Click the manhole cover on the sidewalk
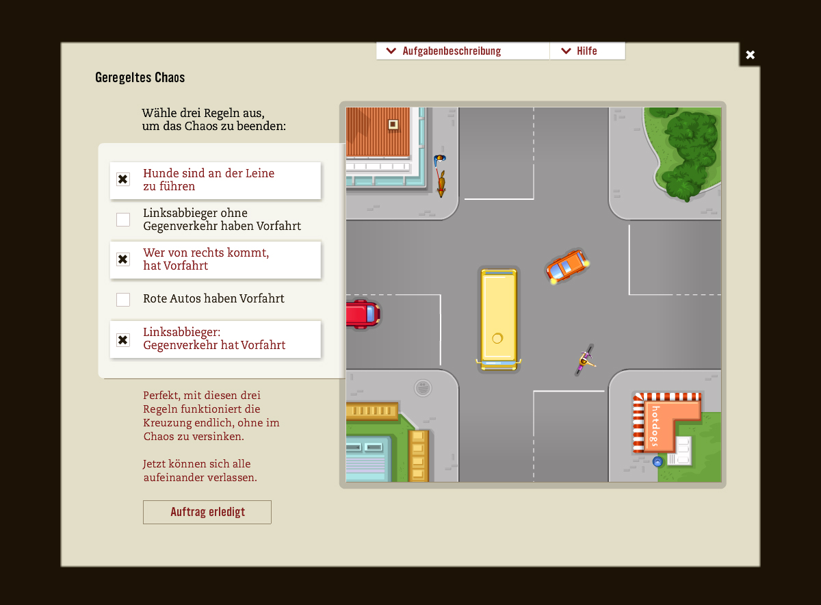821x605 pixels. [x=423, y=388]
